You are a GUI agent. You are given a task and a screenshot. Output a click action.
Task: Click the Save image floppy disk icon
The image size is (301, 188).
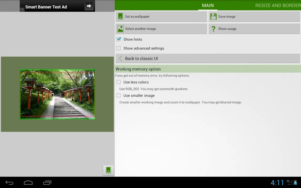tap(214, 16)
